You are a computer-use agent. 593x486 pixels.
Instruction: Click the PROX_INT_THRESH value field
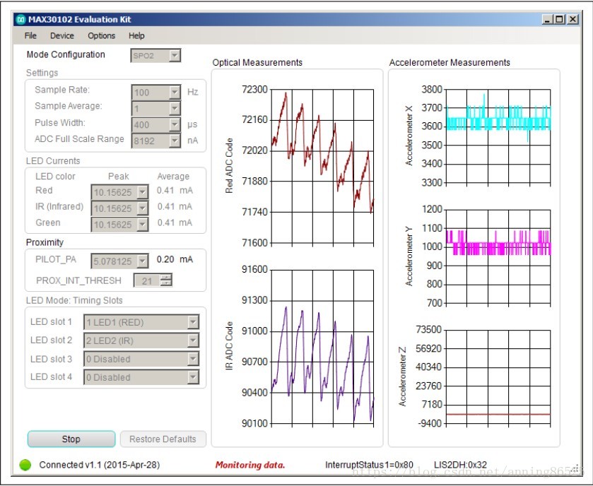[147, 280]
